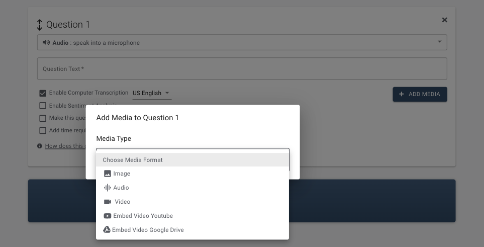Screen dimensions: 484x247
Task: Click into the Question Text field
Action: [x=242, y=69]
